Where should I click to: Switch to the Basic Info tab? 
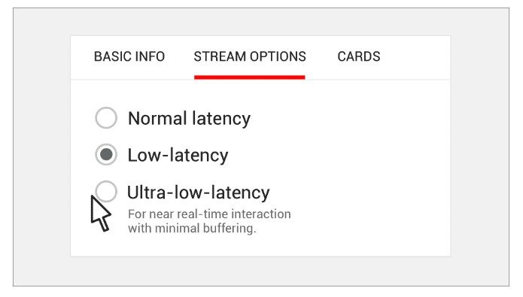coord(129,56)
